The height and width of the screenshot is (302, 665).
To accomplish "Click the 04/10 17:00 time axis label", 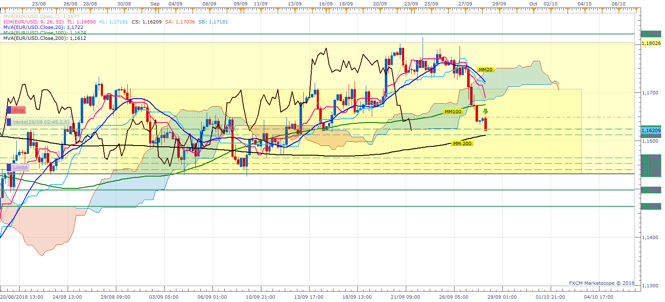I will point(599,297).
